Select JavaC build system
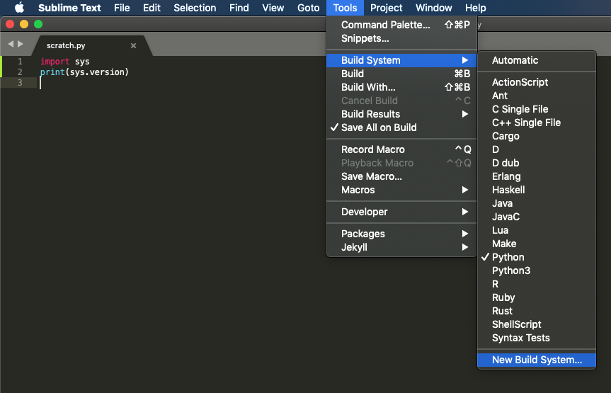The height and width of the screenshot is (393, 611). pos(537,217)
